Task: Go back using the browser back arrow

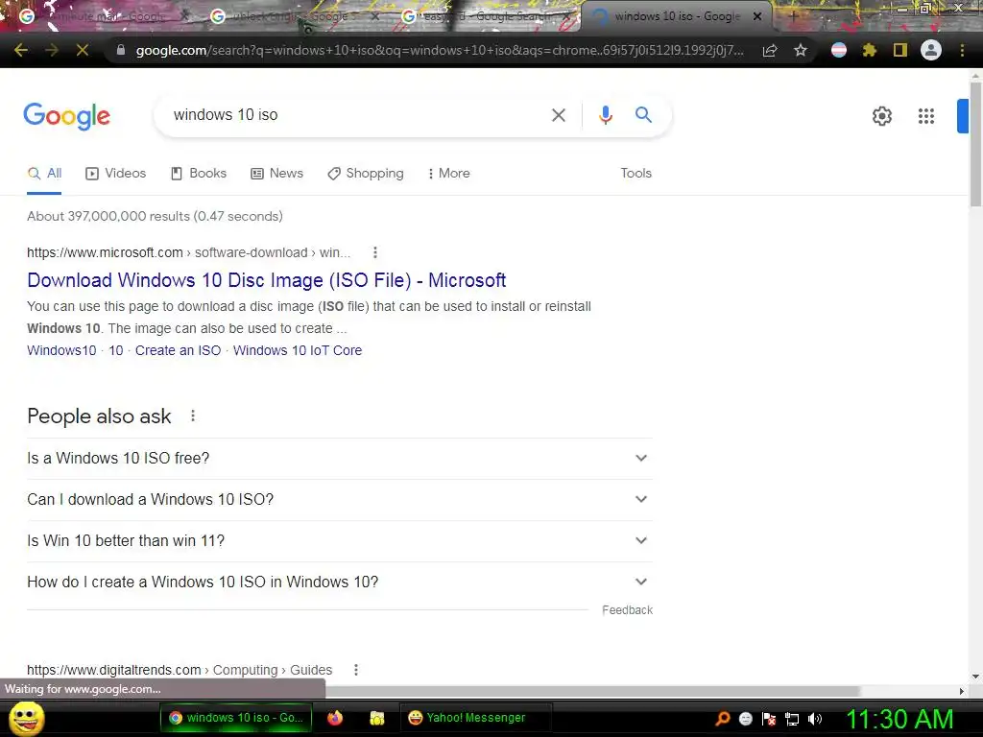Action: click(21, 50)
